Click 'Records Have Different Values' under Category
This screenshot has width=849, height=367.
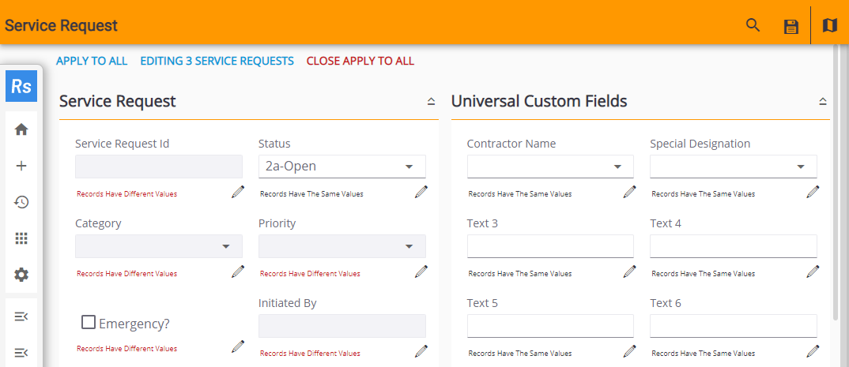(126, 274)
